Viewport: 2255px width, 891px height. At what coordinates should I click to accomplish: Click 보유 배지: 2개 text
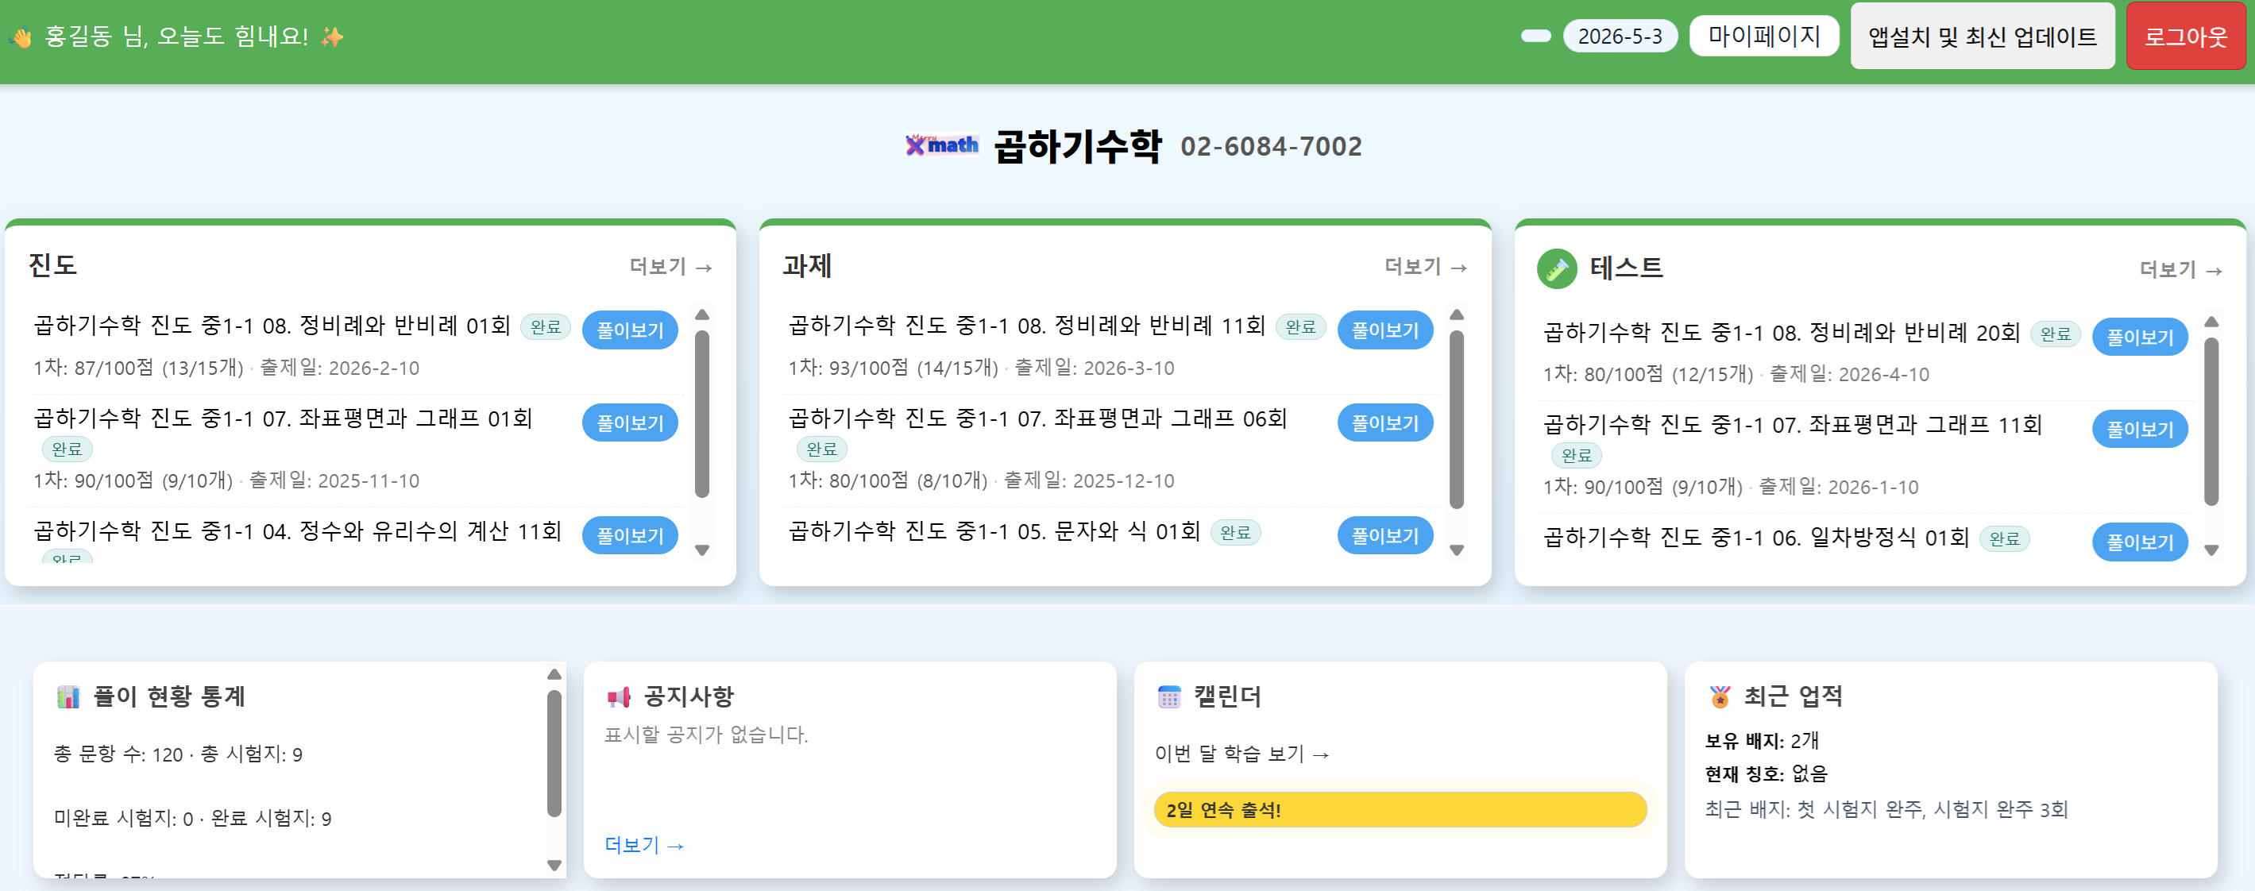pyautogui.click(x=1761, y=740)
